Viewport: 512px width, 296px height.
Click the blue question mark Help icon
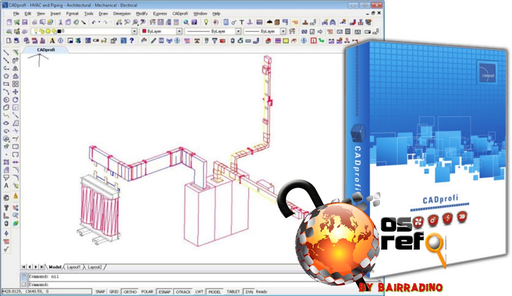(194, 22)
